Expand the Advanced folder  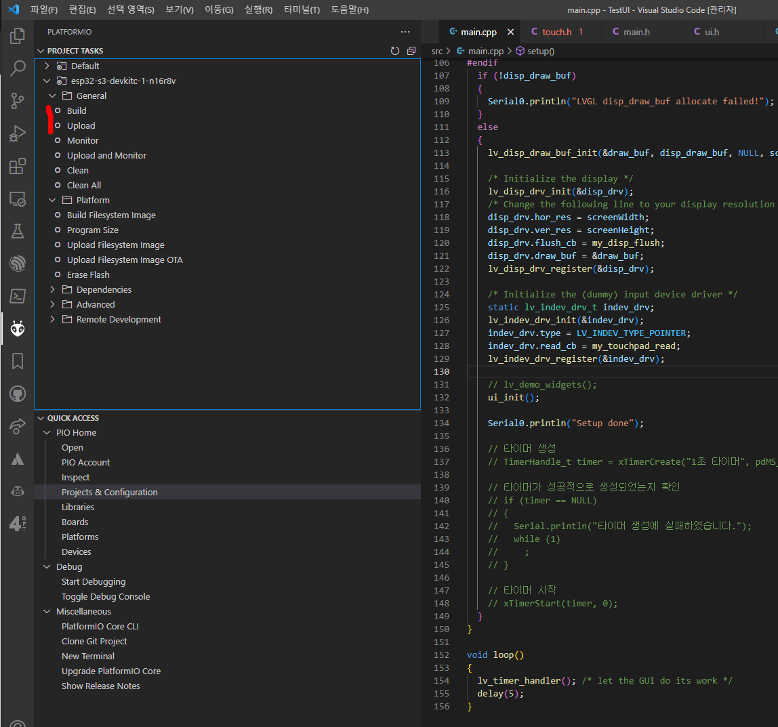[x=53, y=304]
